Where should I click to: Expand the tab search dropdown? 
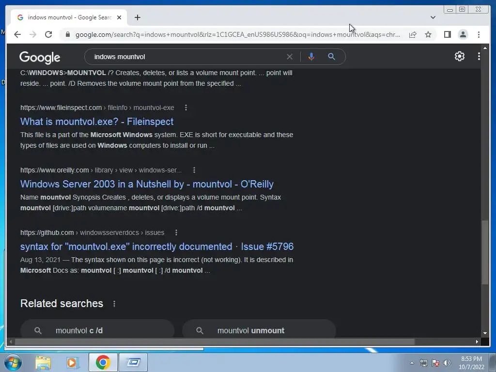433,17
